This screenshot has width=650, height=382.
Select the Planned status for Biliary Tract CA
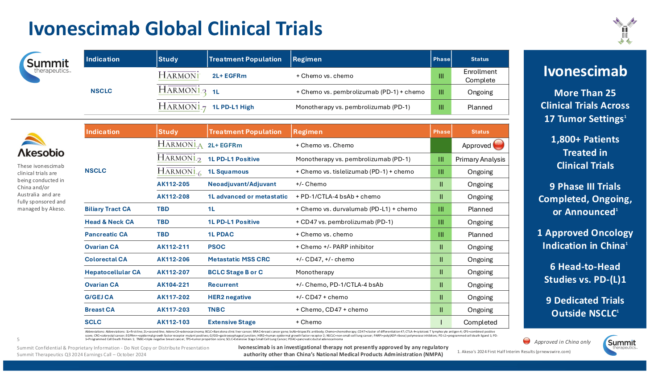[x=480, y=209]
